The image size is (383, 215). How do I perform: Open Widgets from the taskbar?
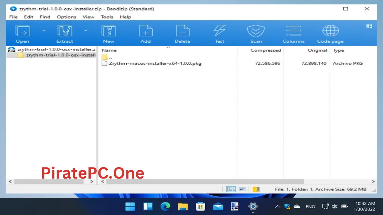148,206
